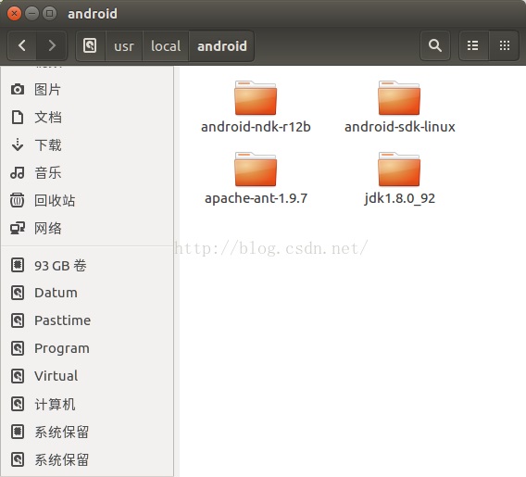Click the disk icon beside Pasttime
The width and height of the screenshot is (526, 477).
tap(18, 320)
